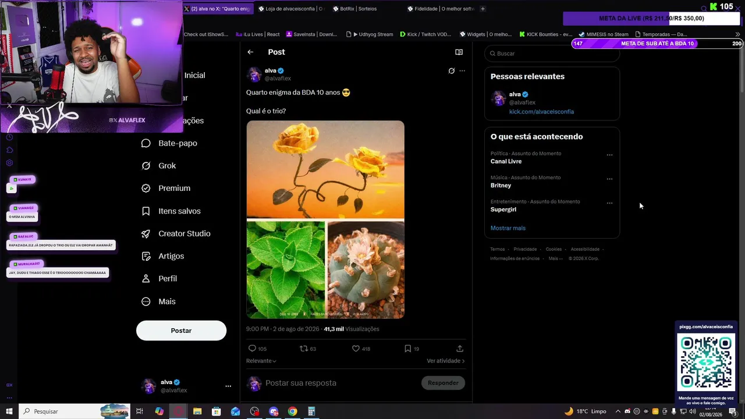Open the Windows Start menu
Image resolution: width=745 pixels, height=419 pixels.
coord(9,411)
